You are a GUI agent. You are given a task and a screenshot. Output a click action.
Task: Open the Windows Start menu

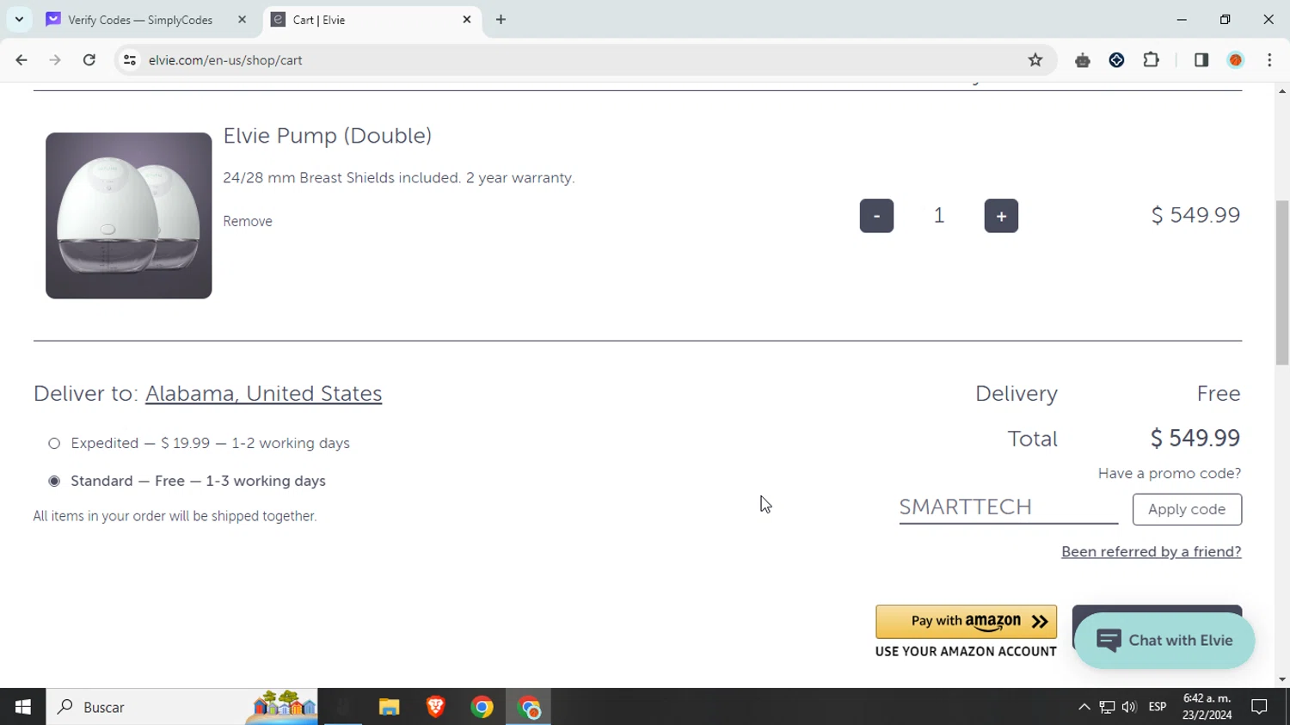coord(23,707)
